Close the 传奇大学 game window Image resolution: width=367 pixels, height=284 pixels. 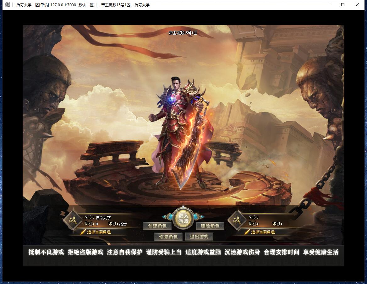pos(357,5)
